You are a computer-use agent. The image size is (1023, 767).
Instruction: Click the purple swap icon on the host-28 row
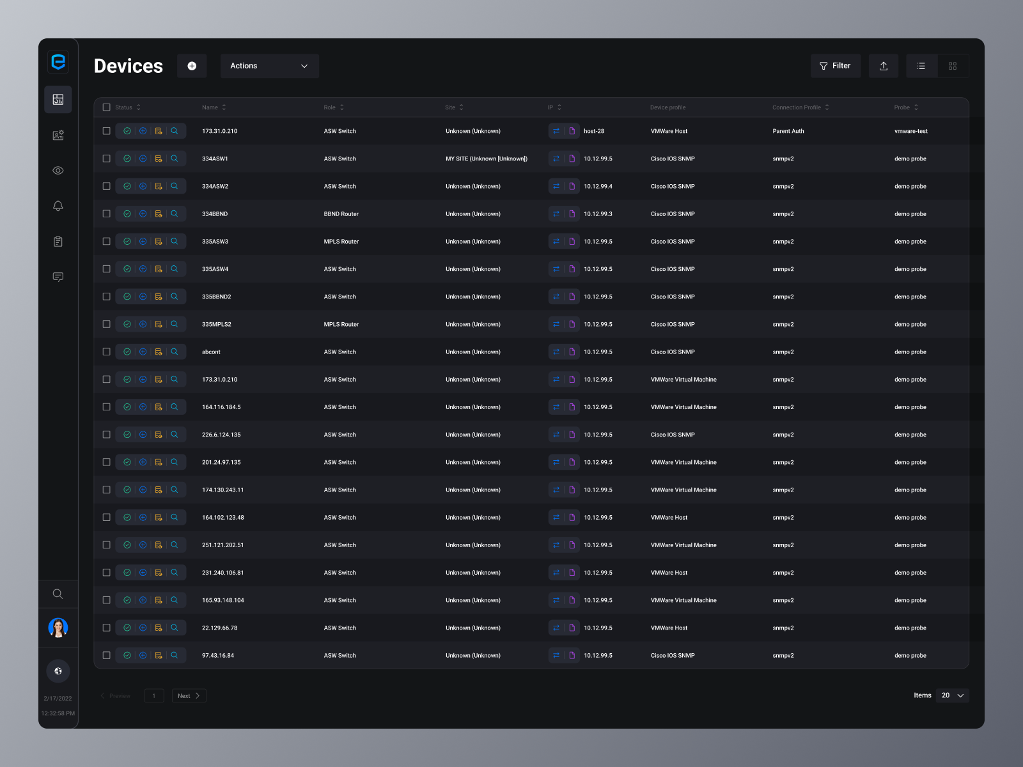coord(556,130)
